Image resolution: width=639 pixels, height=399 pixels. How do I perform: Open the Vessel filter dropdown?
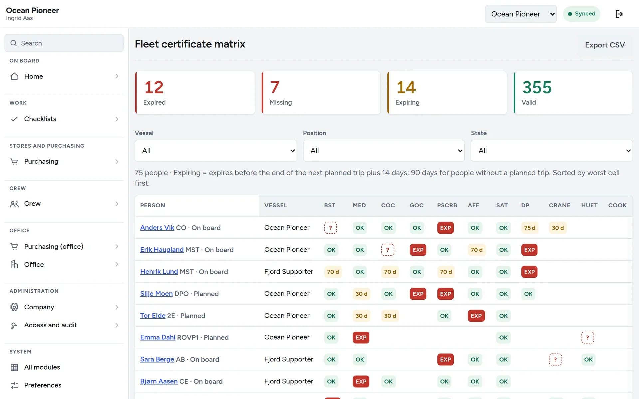click(x=216, y=151)
